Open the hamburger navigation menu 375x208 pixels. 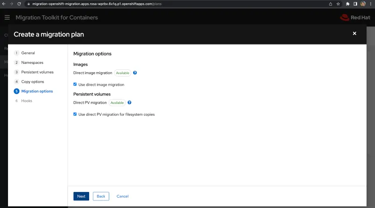[x=7, y=17]
